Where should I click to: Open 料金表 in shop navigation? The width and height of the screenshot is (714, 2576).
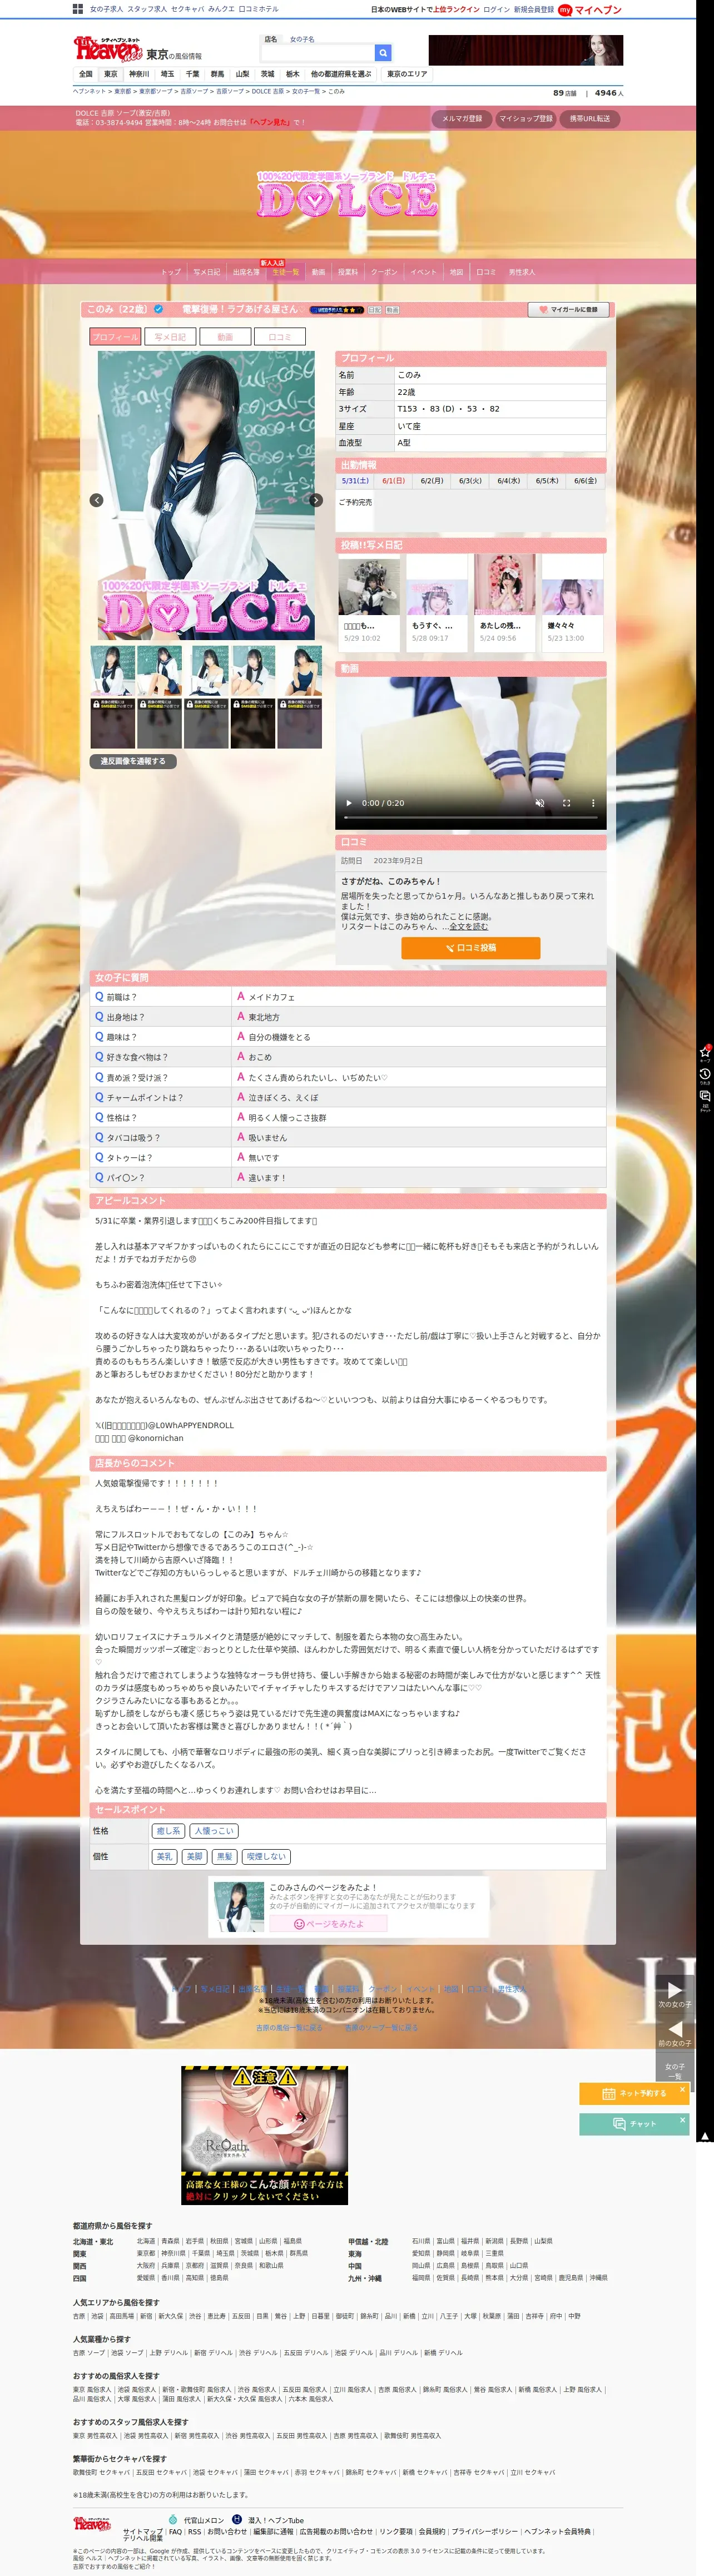[348, 272]
